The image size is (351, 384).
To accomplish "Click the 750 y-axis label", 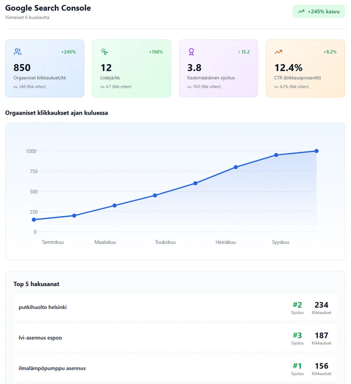I will [x=34, y=172].
